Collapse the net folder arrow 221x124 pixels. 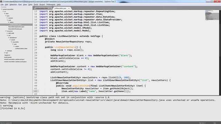7,35
